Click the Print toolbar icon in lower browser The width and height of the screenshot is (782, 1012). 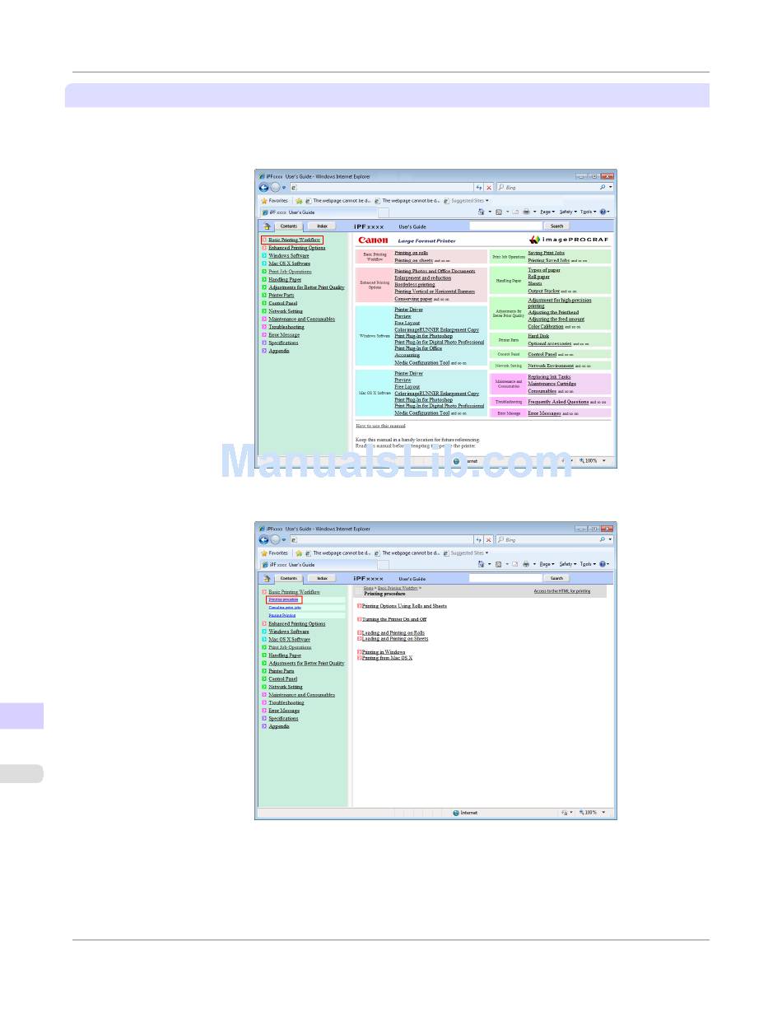pos(527,564)
